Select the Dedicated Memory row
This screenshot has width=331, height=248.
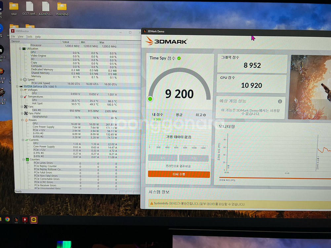point(75,70)
